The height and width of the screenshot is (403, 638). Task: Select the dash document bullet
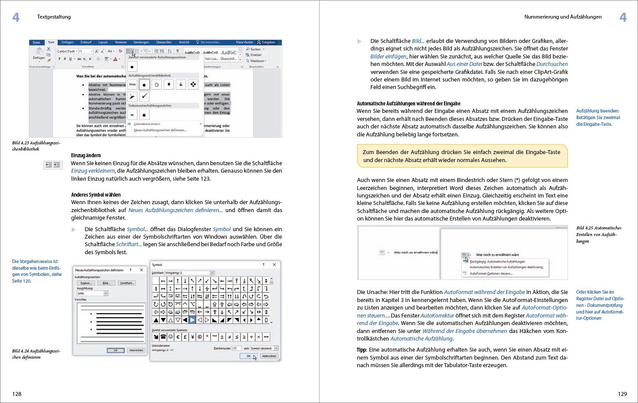coord(132,115)
